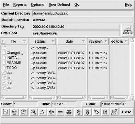The height and width of the screenshot is (124, 135).
Task: Click the edit file icon in the toolbar
Action: point(5,112)
